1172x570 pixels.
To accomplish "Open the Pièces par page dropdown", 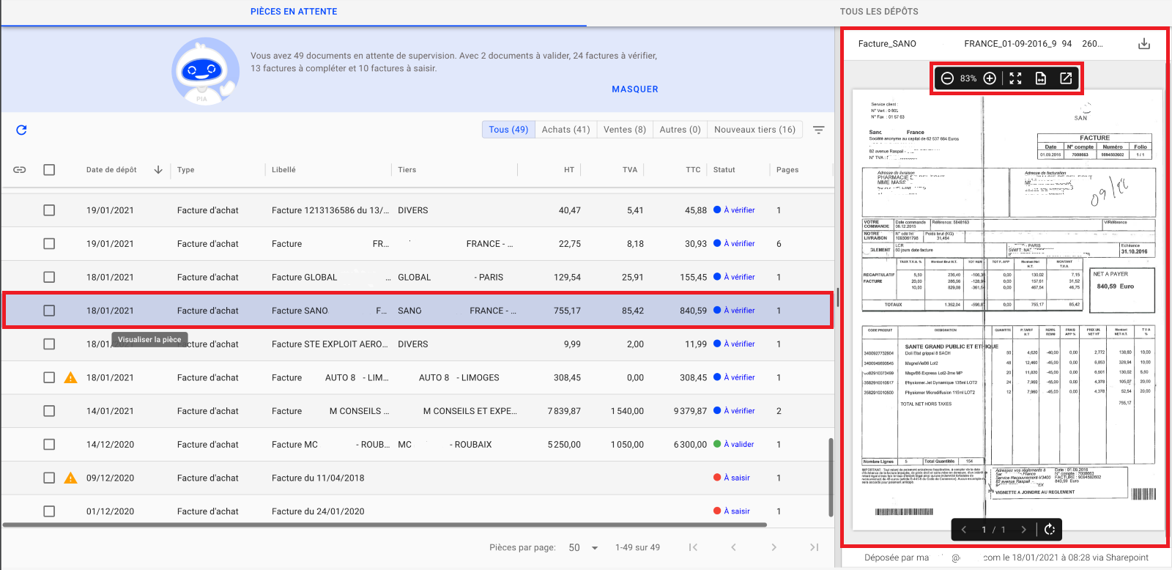I will [584, 547].
